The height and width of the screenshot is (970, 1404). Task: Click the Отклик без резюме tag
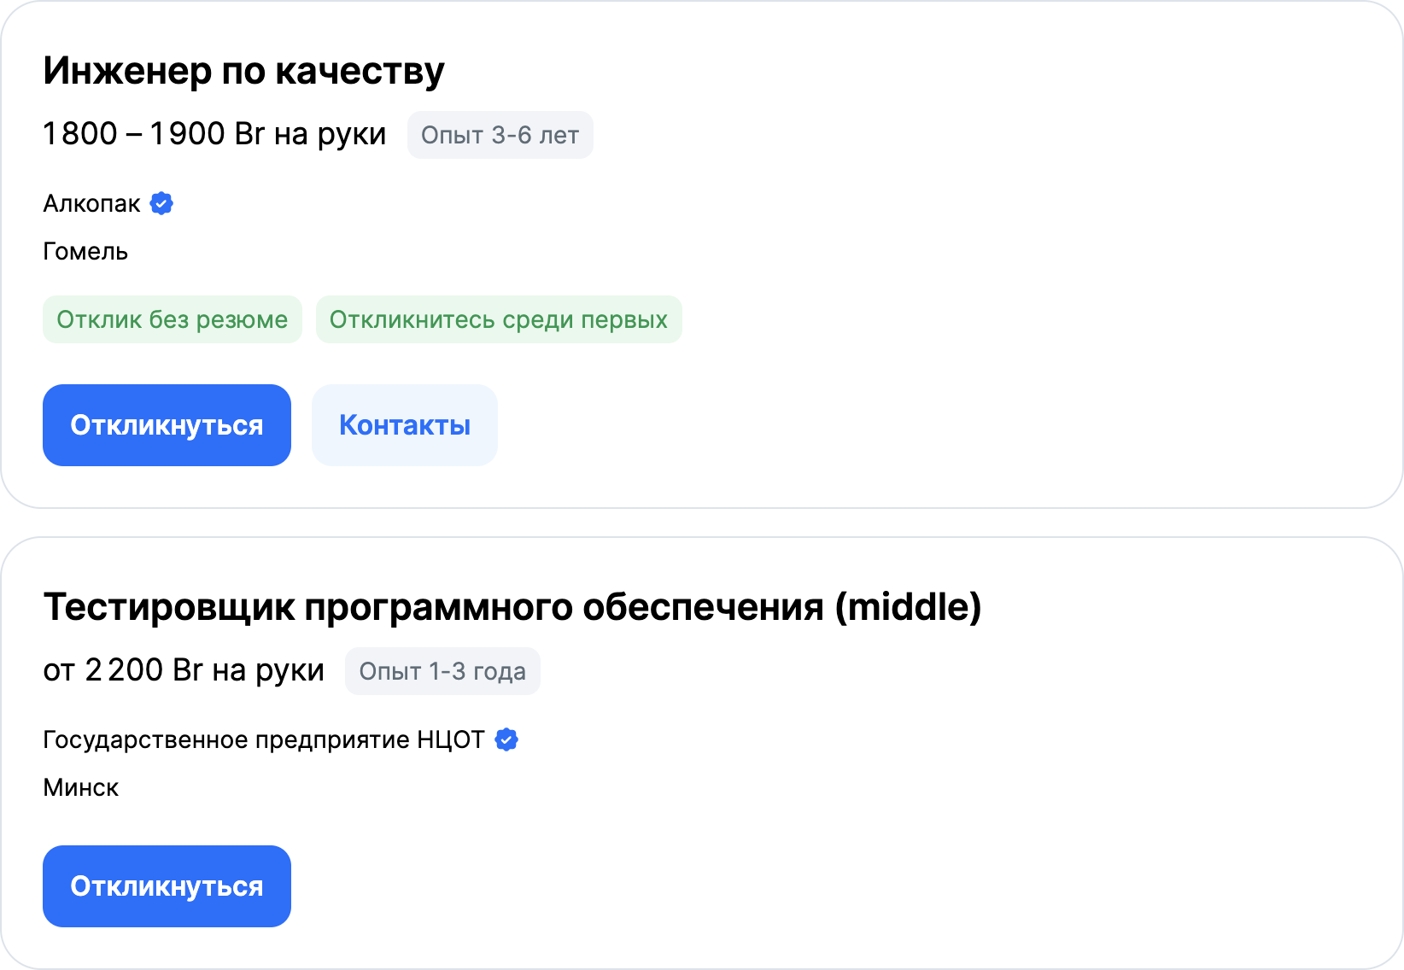[172, 319]
